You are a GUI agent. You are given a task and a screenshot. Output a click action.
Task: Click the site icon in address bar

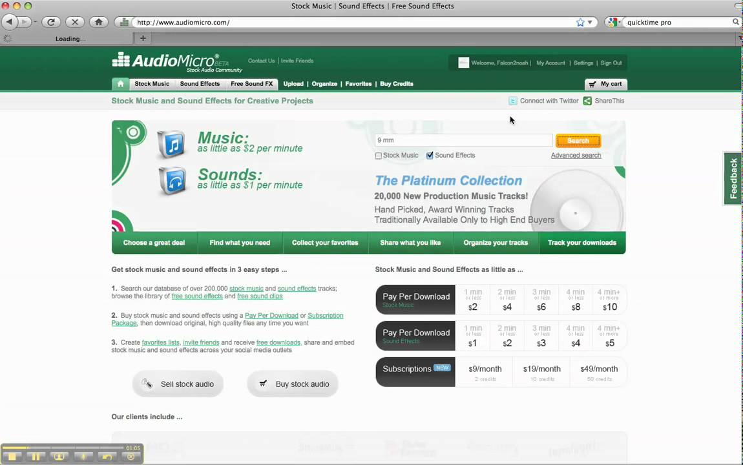click(123, 22)
